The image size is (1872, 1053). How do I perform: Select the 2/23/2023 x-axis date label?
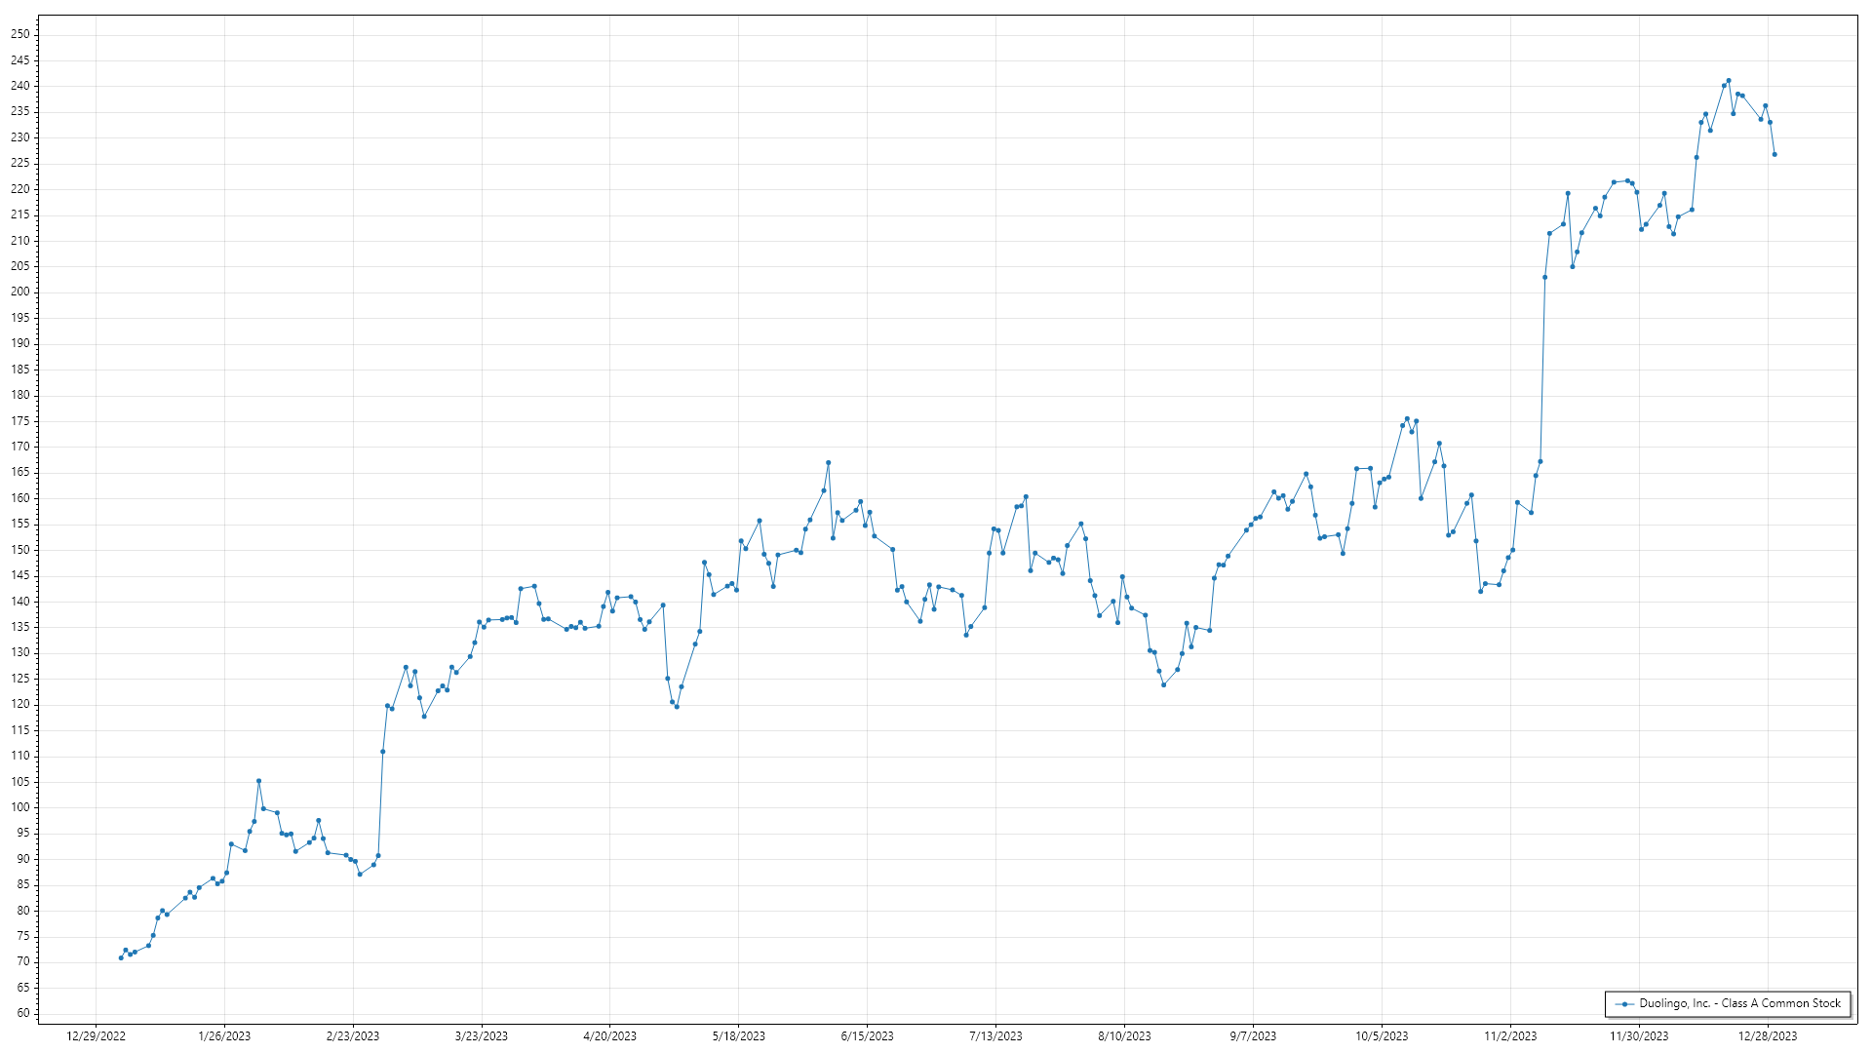(x=353, y=1036)
